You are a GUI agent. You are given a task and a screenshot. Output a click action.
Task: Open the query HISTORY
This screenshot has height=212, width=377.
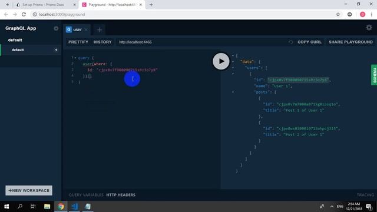(102, 42)
